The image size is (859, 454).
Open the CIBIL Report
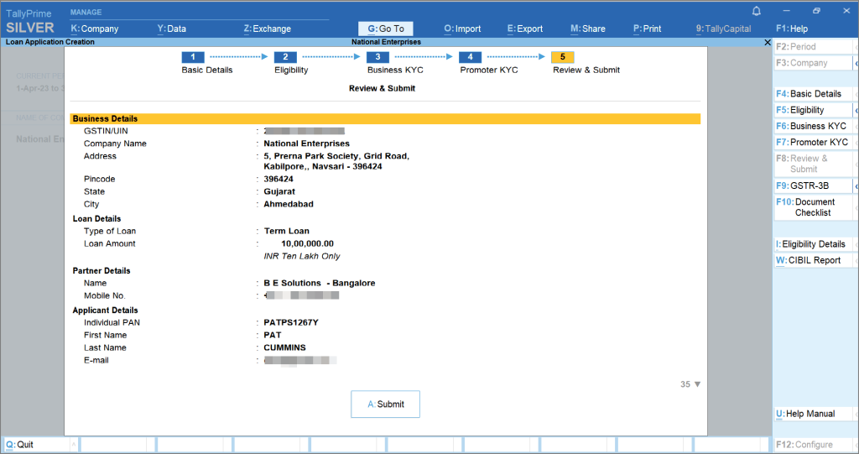point(811,260)
